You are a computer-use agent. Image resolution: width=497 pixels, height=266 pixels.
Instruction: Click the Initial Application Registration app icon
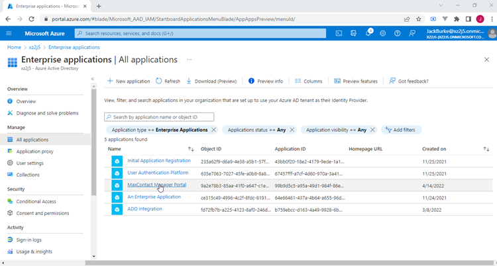point(117,161)
